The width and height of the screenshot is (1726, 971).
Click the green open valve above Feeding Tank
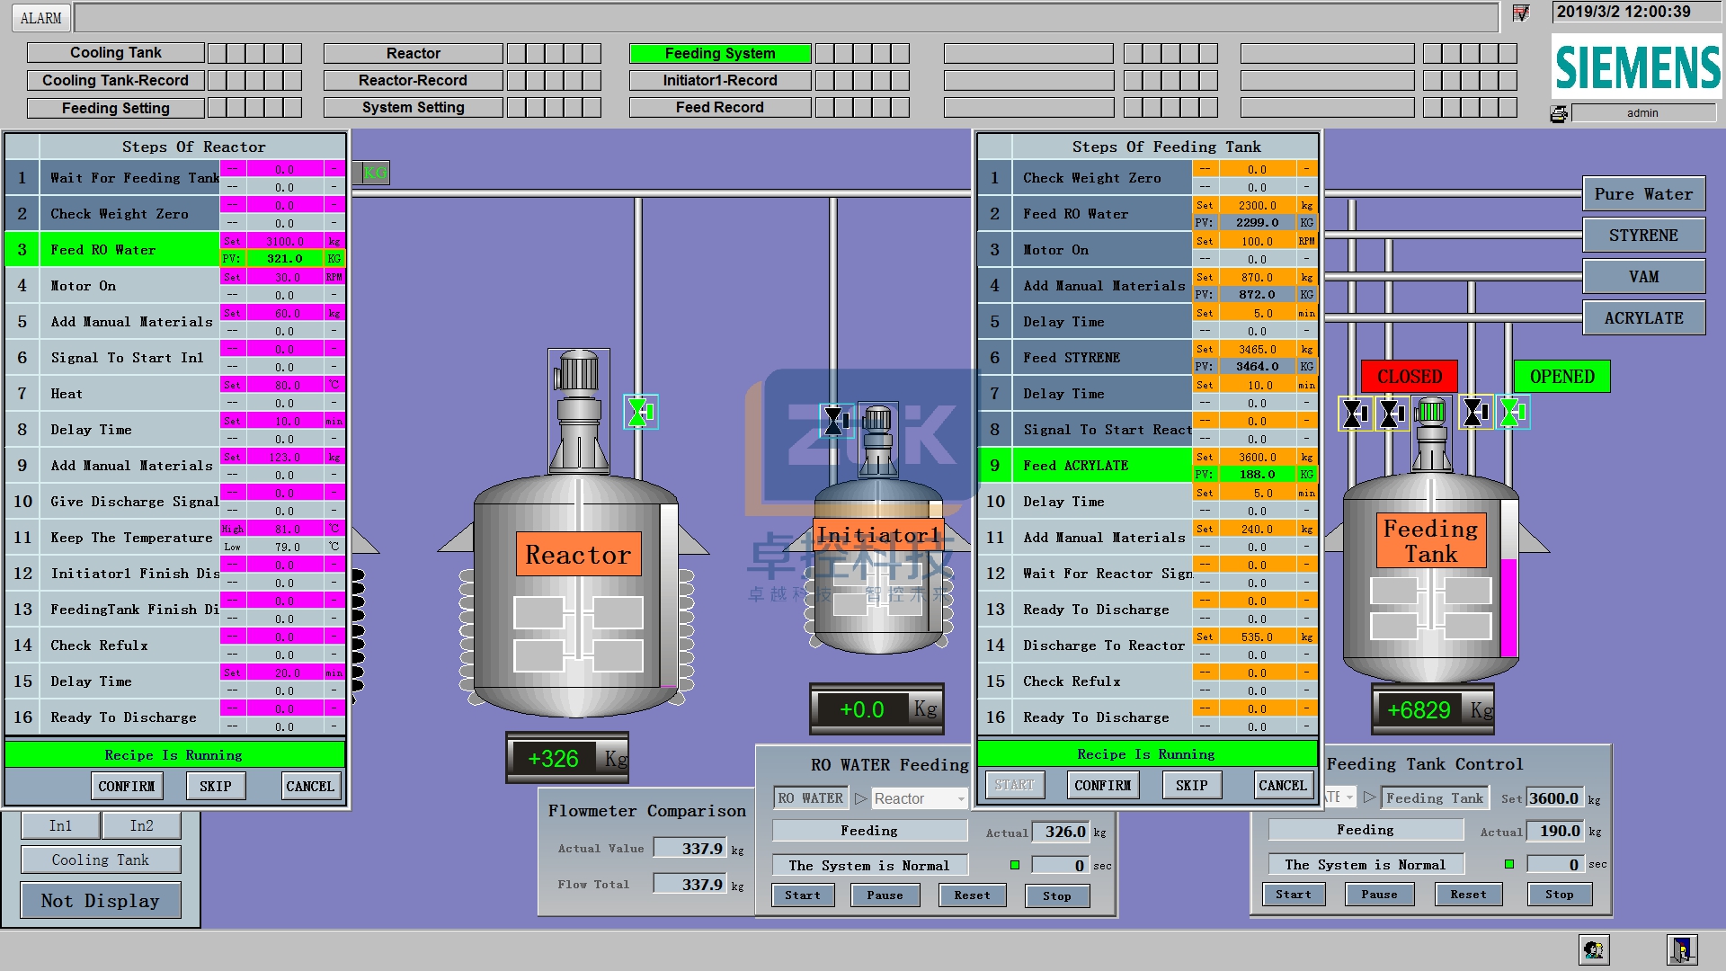coord(1513,413)
